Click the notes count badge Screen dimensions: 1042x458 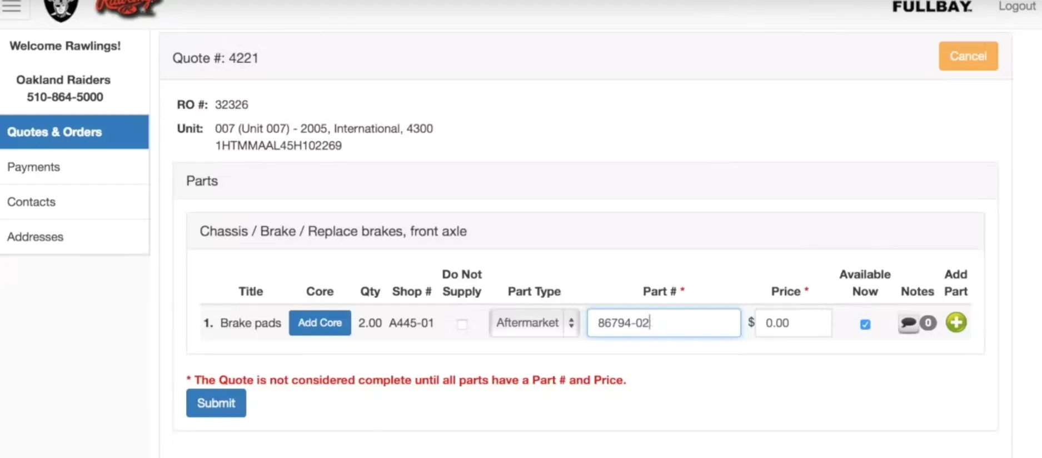(928, 323)
